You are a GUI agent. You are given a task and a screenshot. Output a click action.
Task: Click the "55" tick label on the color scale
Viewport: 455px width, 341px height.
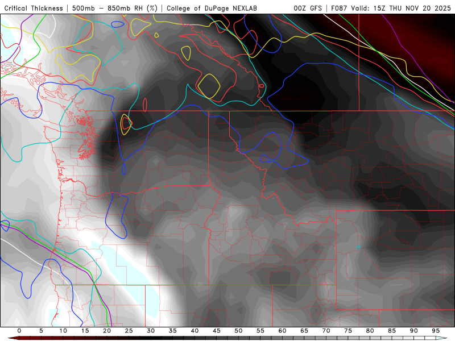point(260,331)
